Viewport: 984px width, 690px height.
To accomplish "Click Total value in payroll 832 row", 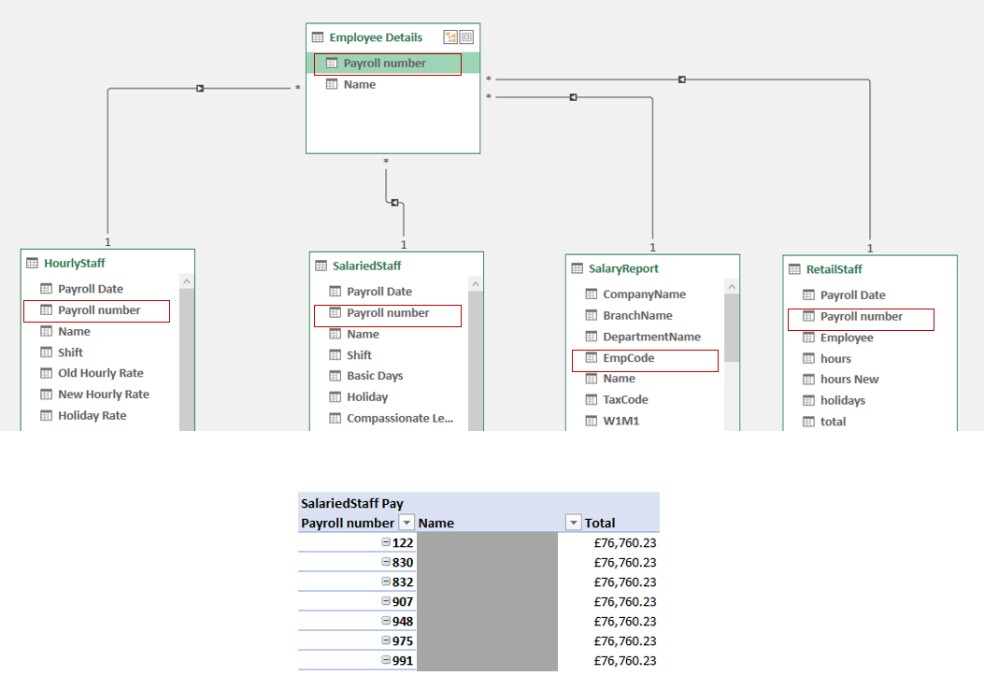I will (625, 582).
